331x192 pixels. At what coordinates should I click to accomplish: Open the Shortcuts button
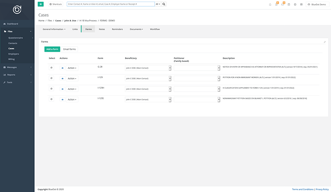[x=55, y=4]
